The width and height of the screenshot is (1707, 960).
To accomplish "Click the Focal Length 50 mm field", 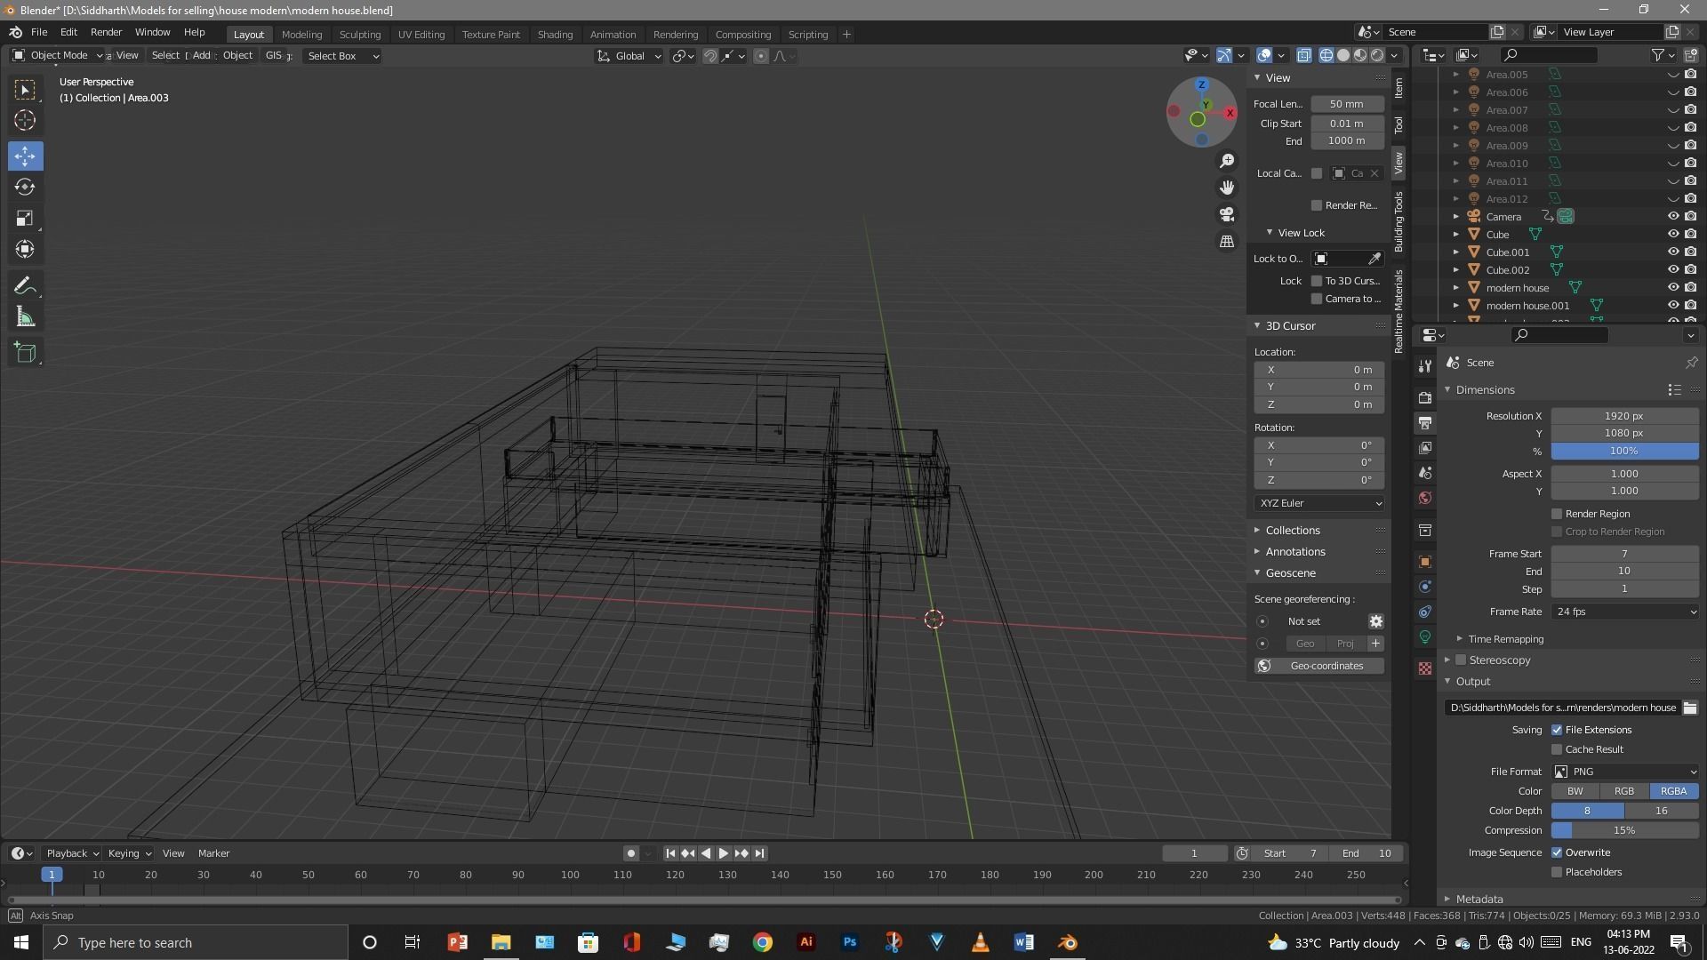I will pos(1347,104).
